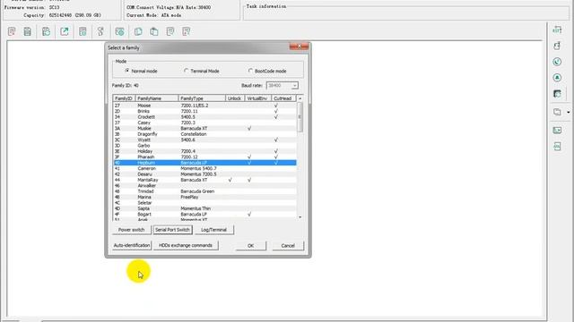
Task: Click family list scrollbar up arrow
Action: (x=300, y=98)
